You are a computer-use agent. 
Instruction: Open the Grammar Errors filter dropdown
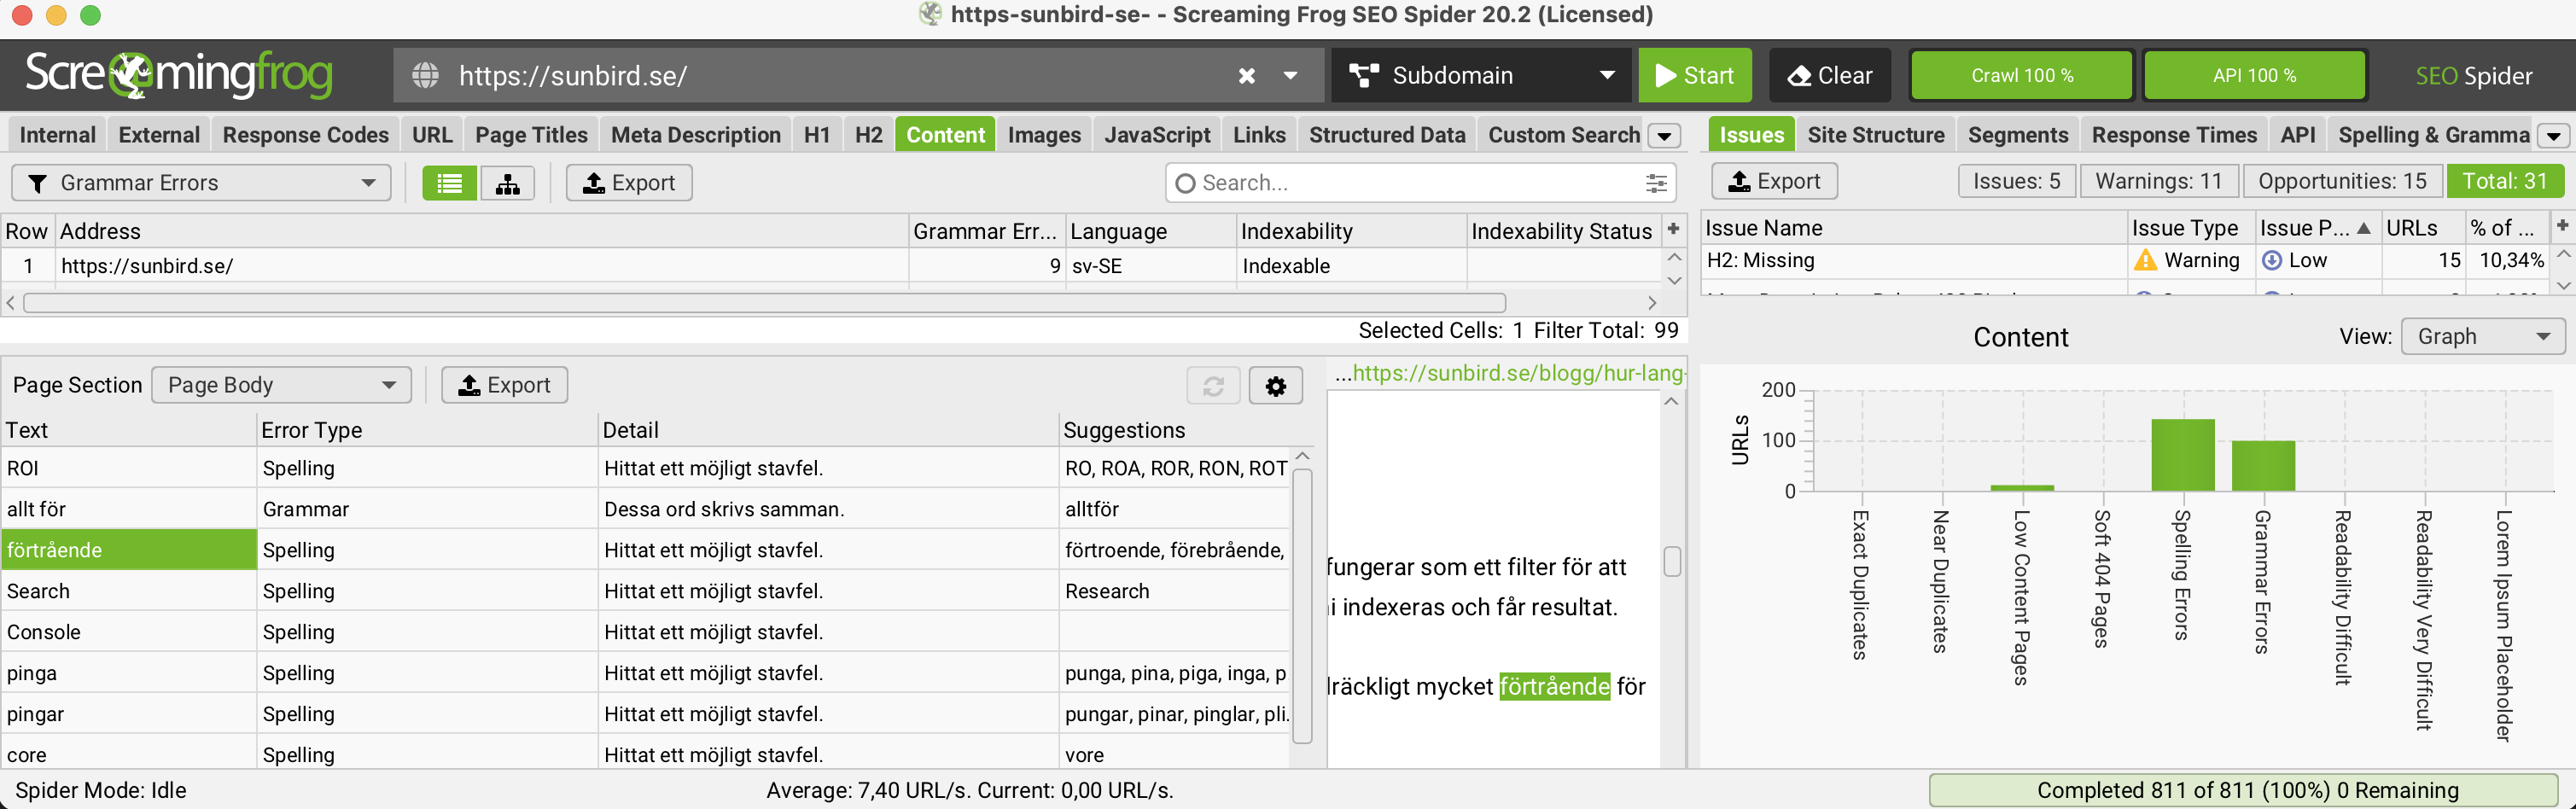(x=201, y=183)
